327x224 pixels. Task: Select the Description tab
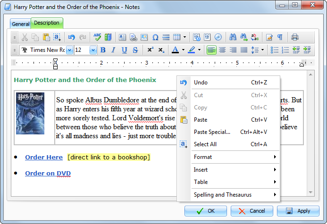coord(47,23)
